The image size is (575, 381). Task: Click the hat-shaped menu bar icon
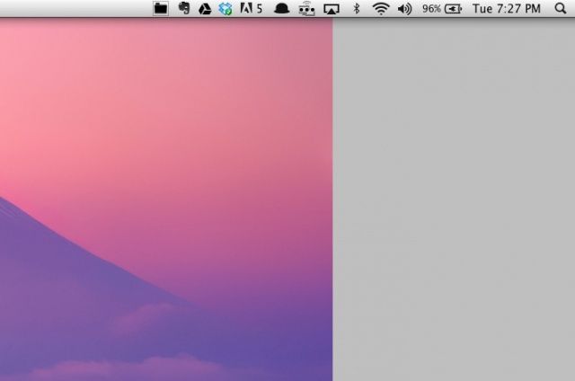coord(281,9)
